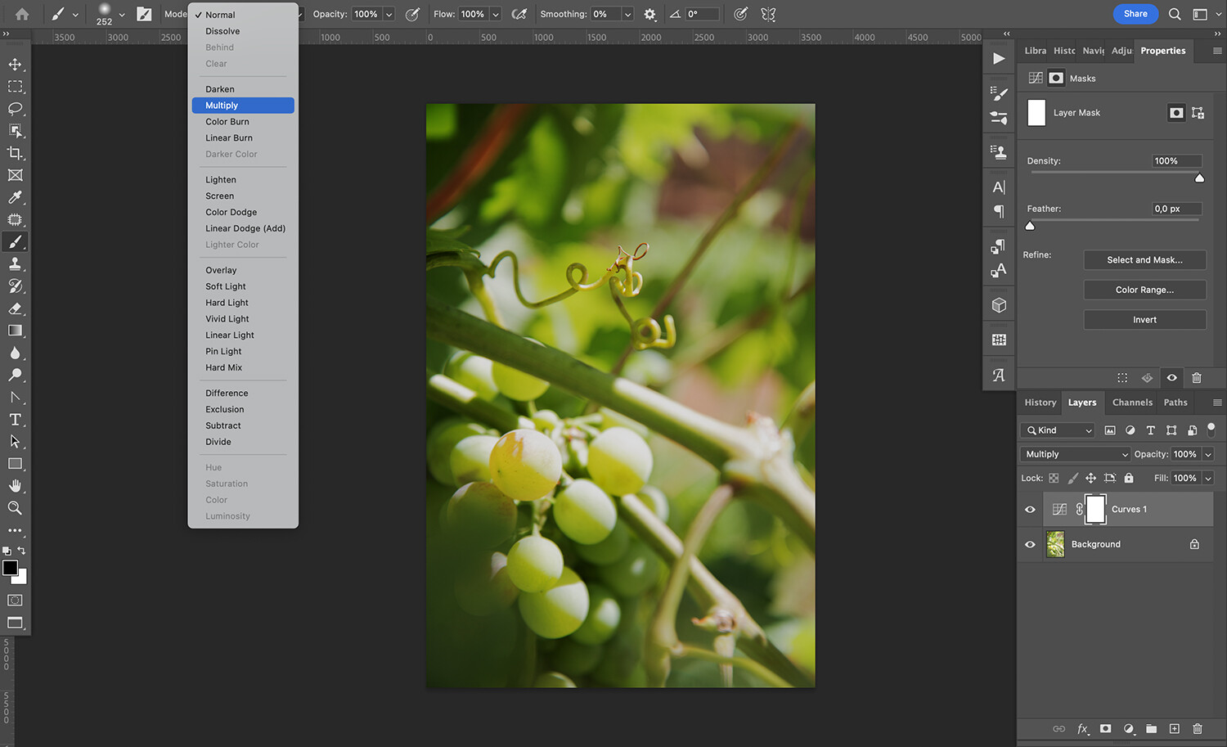Click the Feather value input field
1227x747 pixels.
[1175, 209]
